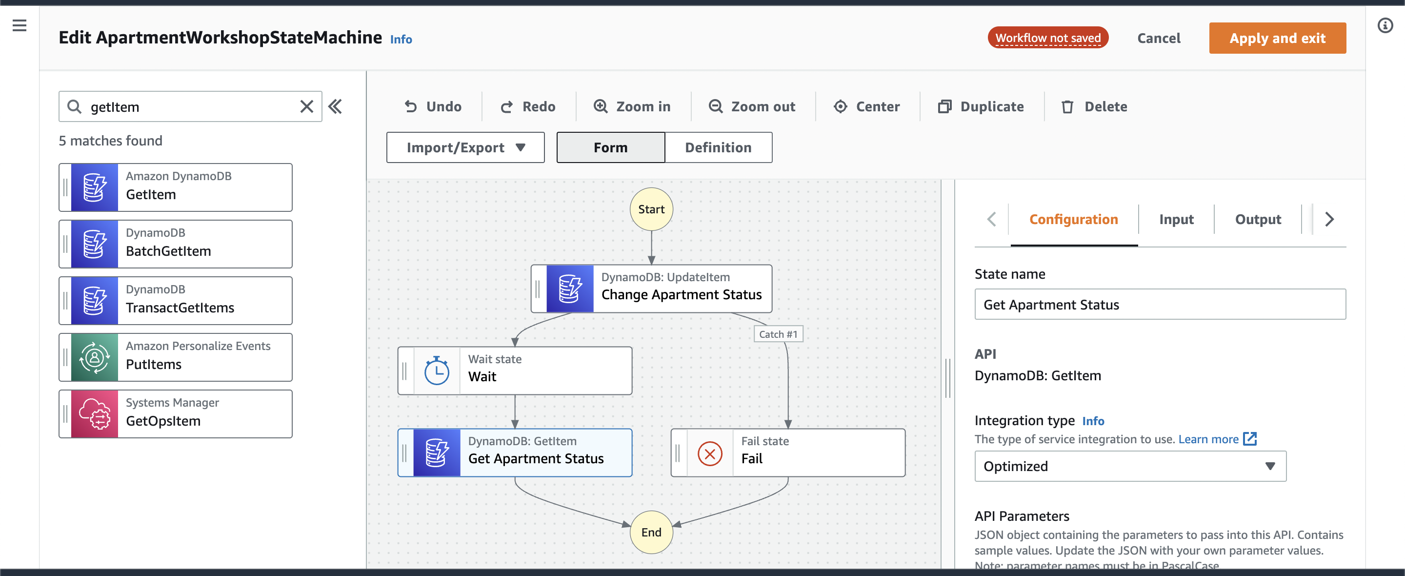Click Info link beside the page title
Viewport: 1405px width, 576px height.
coord(401,40)
